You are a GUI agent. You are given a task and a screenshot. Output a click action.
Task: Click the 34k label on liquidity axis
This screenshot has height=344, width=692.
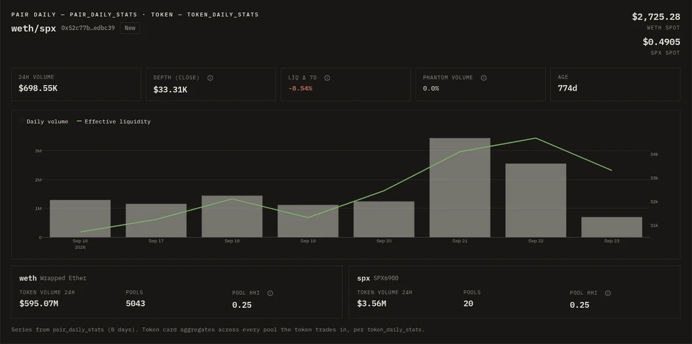point(654,155)
